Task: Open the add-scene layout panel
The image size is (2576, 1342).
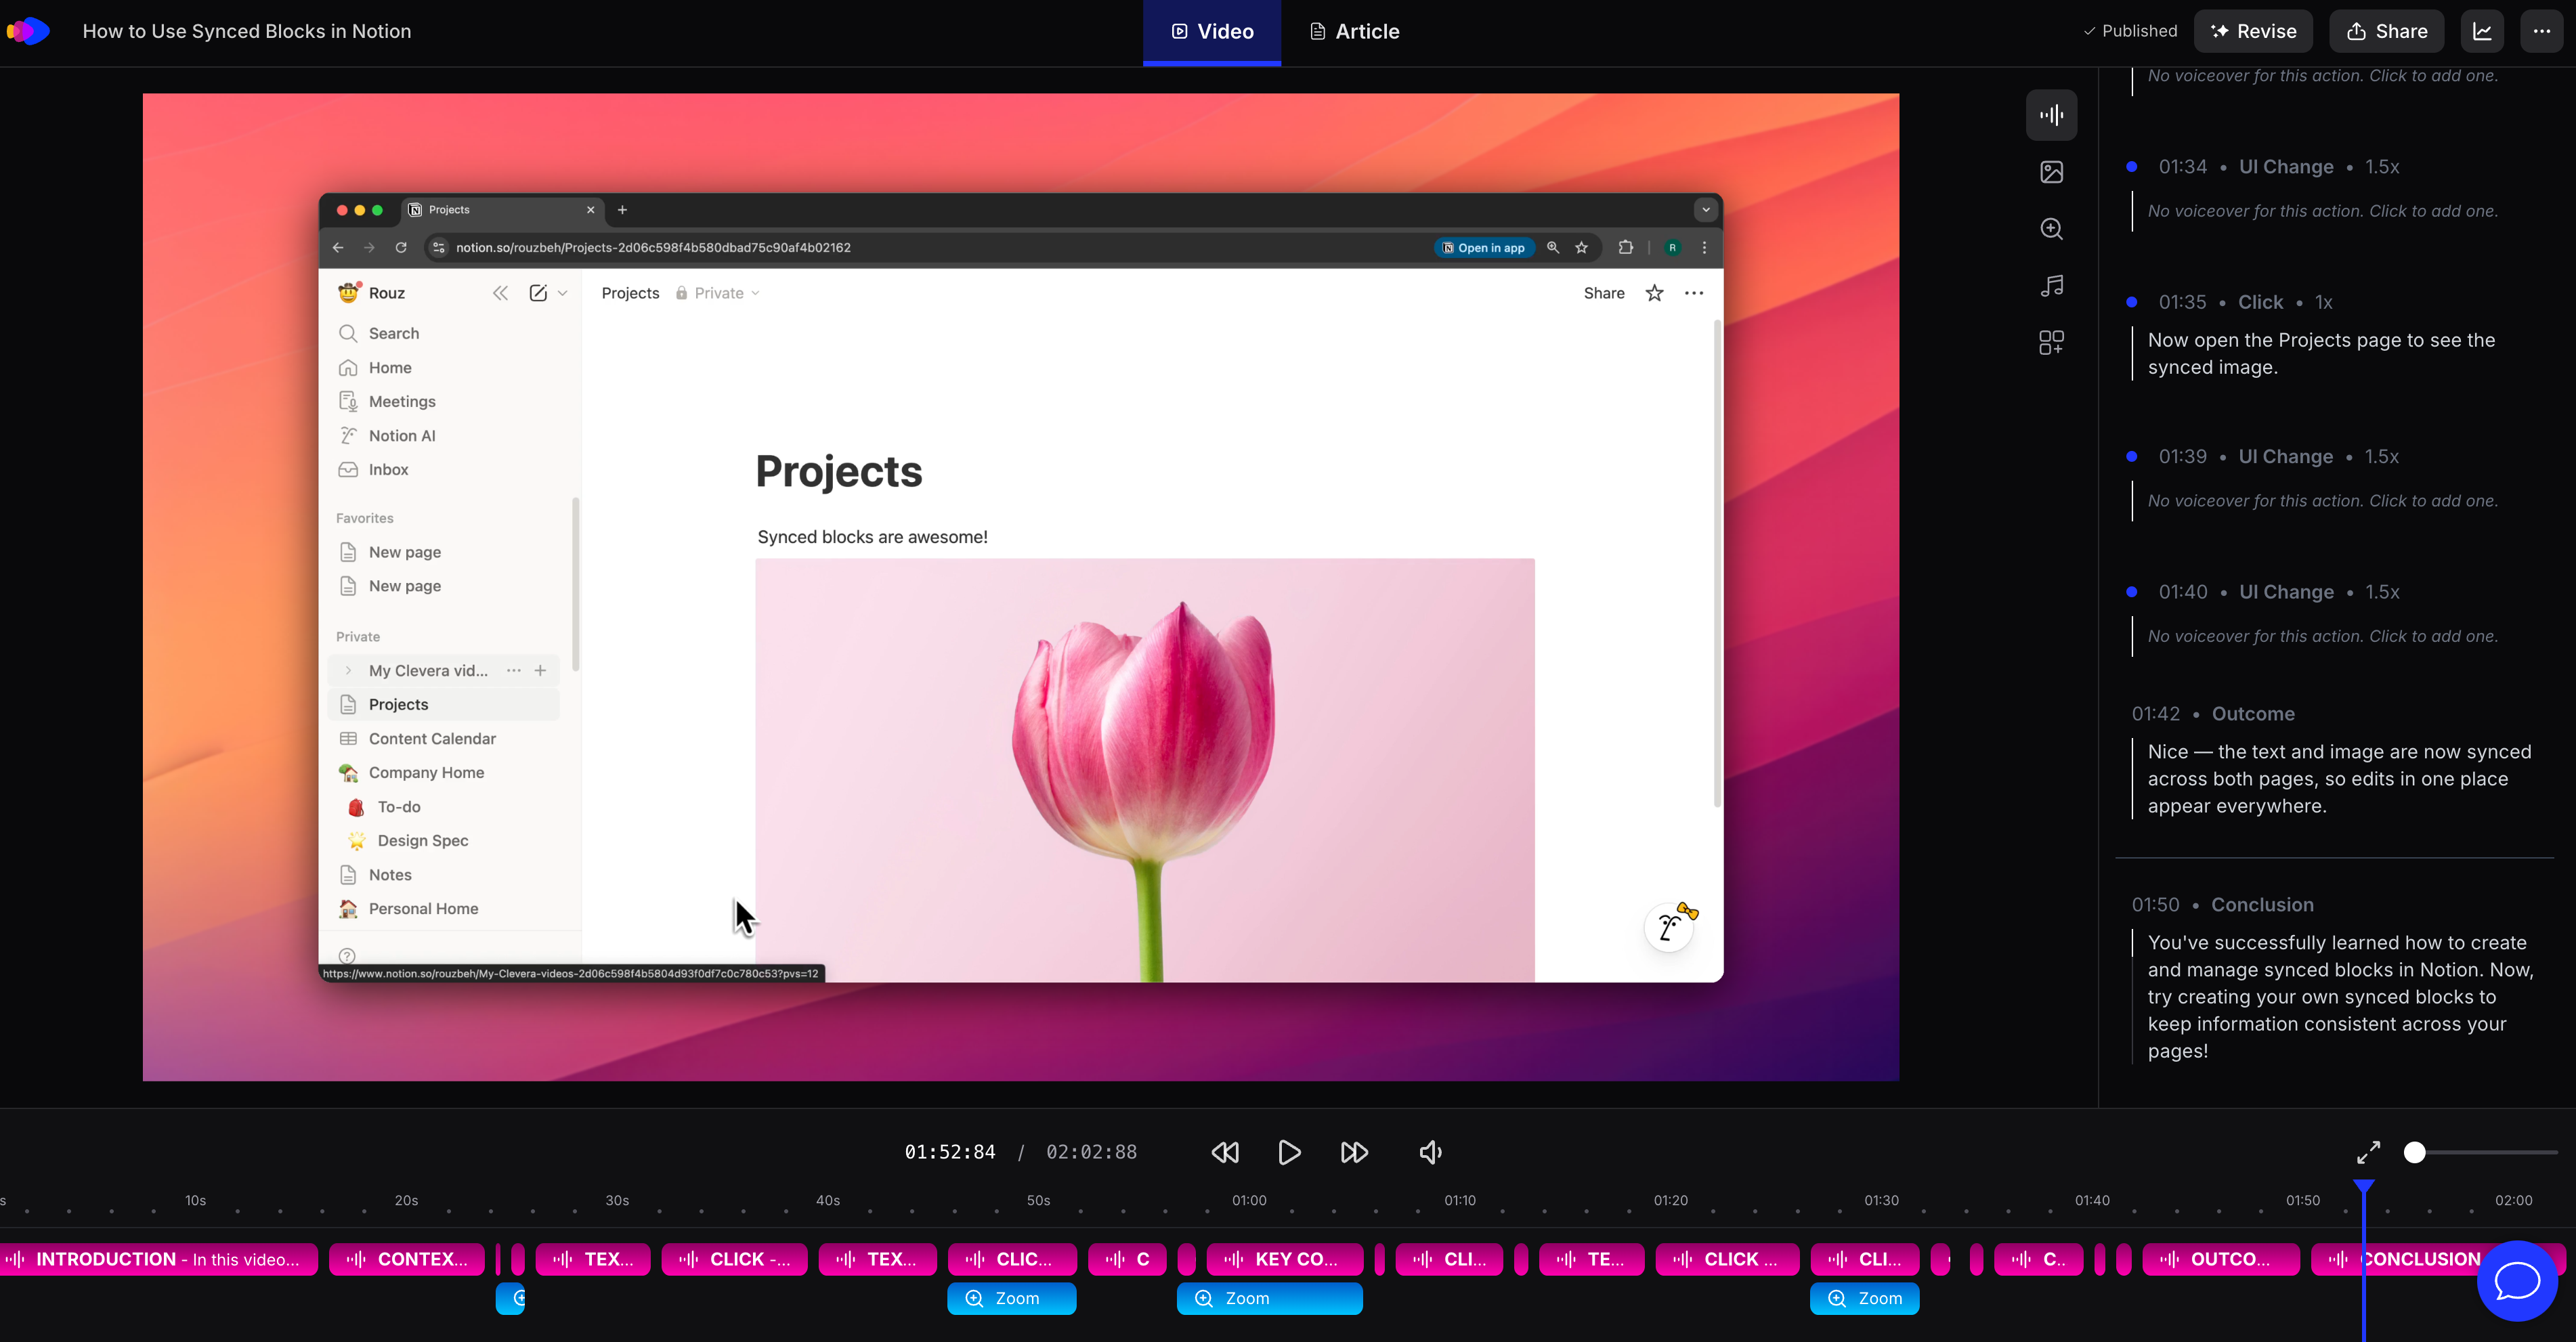Action: 2051,341
